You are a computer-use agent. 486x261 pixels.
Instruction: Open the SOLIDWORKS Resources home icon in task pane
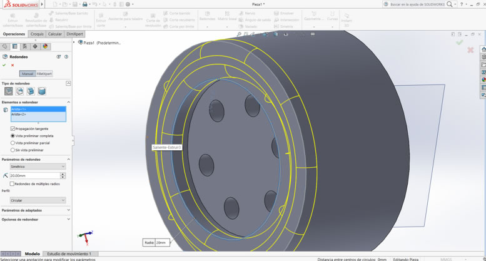483,49
